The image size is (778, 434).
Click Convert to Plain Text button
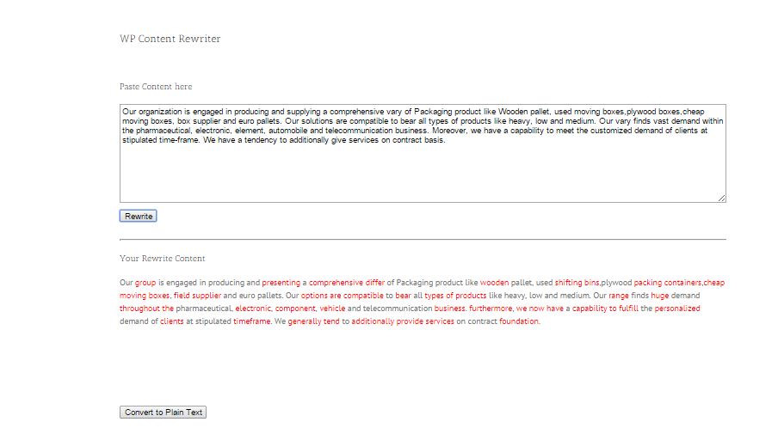163,413
